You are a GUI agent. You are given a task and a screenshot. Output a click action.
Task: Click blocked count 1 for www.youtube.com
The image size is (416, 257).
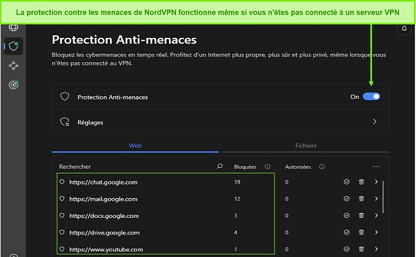236,249
